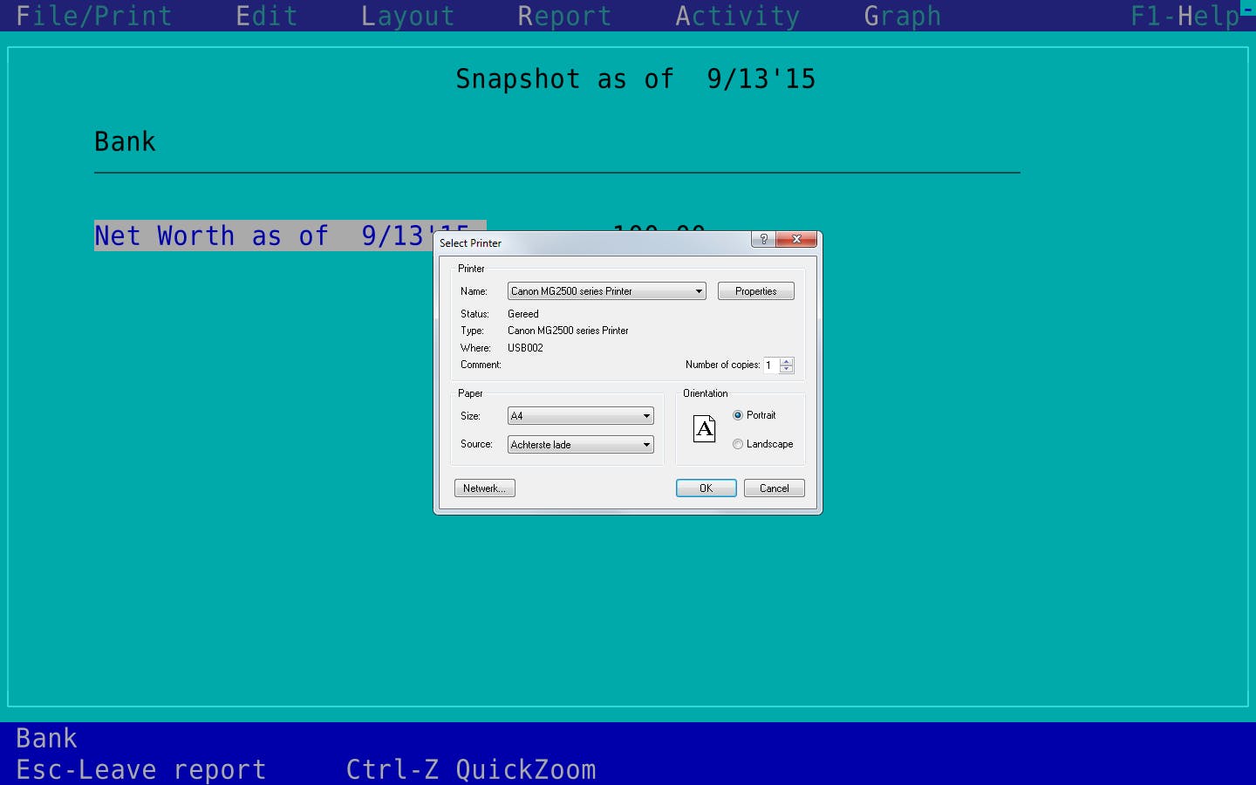Open the File/Print menu

coord(93,16)
